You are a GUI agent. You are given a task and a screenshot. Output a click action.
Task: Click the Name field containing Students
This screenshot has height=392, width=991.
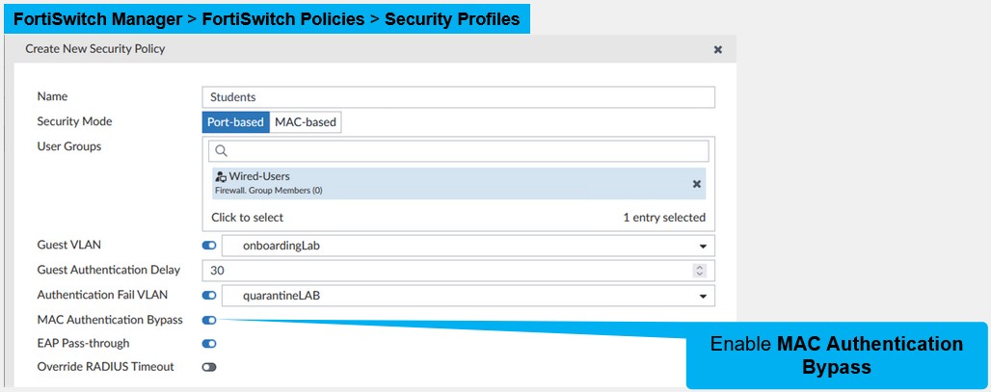pyautogui.click(x=458, y=97)
